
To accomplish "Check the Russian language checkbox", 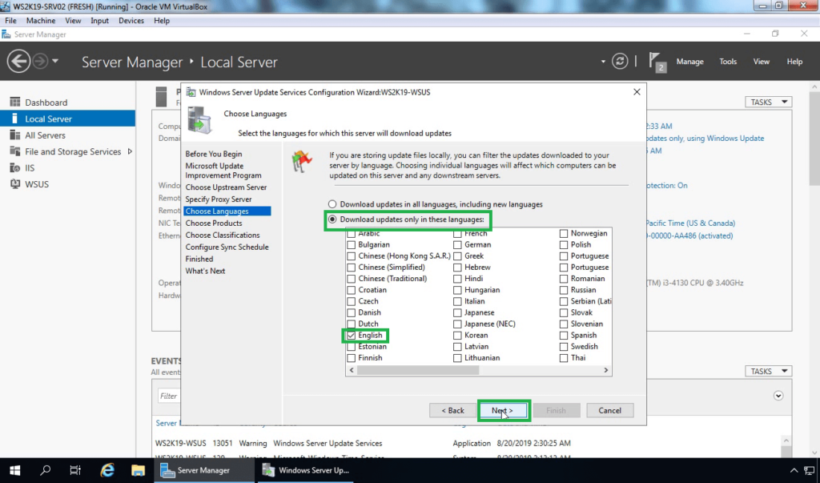I will coord(564,290).
